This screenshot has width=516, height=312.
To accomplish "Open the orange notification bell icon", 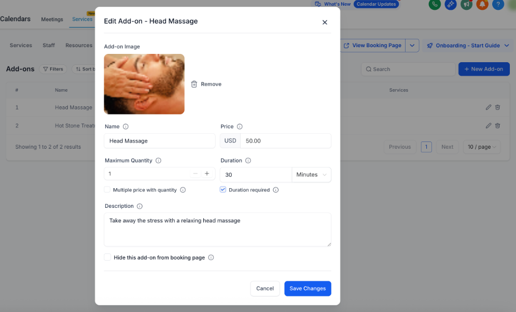I will 482,5.
